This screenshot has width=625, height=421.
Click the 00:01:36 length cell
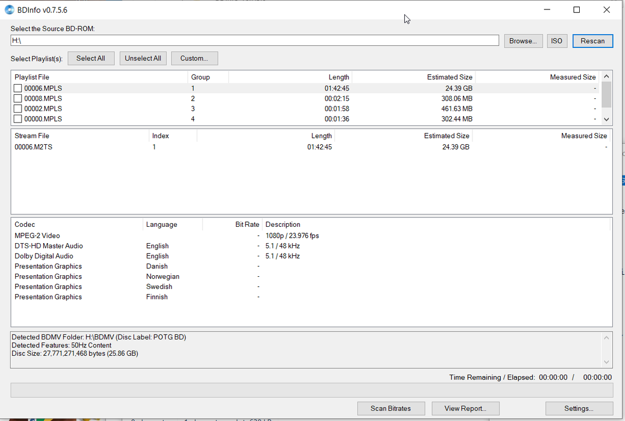pyautogui.click(x=337, y=119)
